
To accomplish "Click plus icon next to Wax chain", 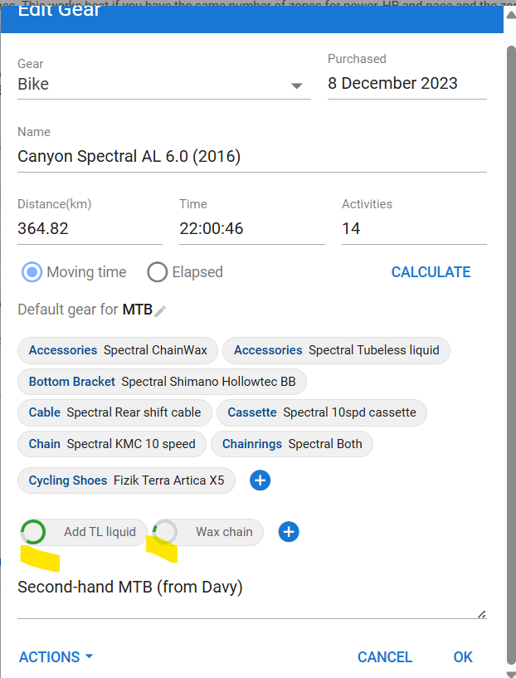I will (289, 532).
